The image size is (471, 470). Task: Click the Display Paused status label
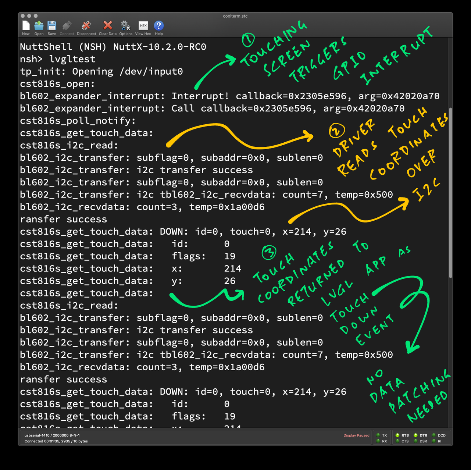[356, 435]
